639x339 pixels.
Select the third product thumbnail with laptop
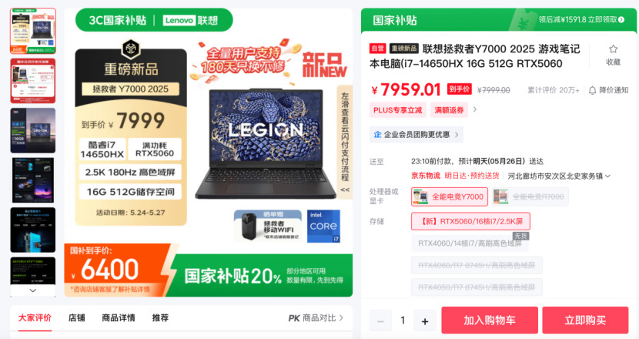coord(33,130)
